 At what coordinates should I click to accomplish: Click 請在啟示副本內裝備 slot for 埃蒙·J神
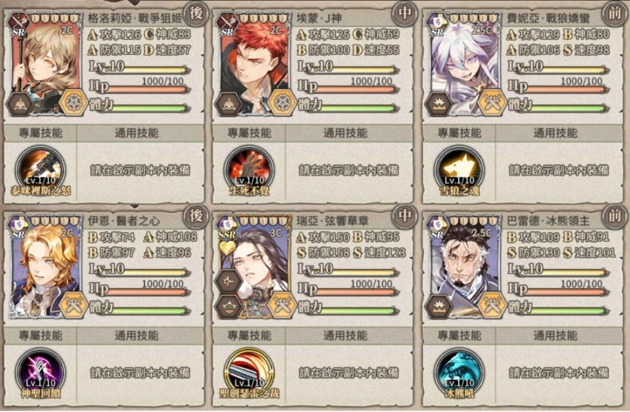click(x=349, y=170)
